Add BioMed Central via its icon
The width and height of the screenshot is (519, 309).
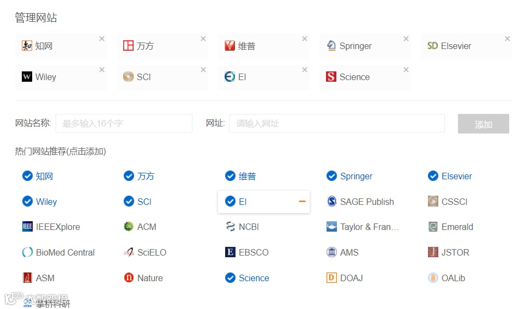[x=27, y=252]
